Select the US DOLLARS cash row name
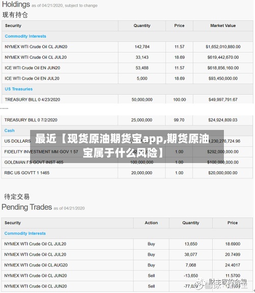This screenshot has width=255, height=293. click(x=17, y=141)
